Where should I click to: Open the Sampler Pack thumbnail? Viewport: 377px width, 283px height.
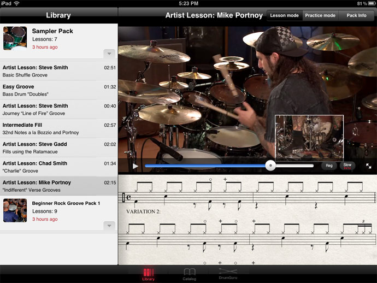point(15,38)
